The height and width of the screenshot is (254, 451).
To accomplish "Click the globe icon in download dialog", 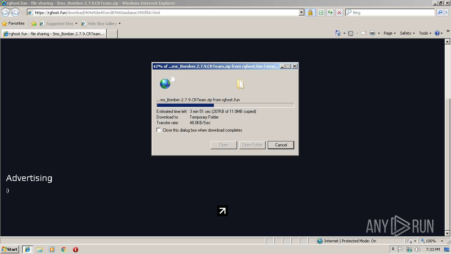I will (x=165, y=84).
